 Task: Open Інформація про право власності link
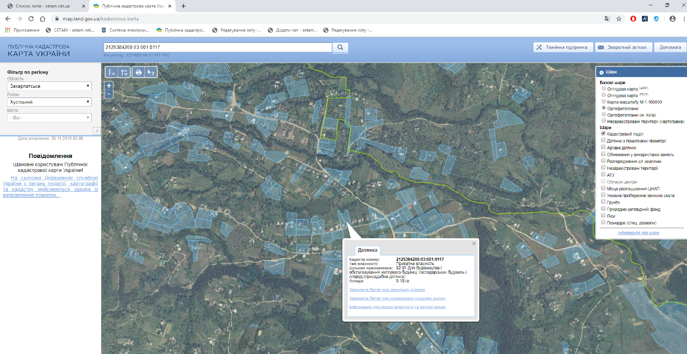click(397, 307)
